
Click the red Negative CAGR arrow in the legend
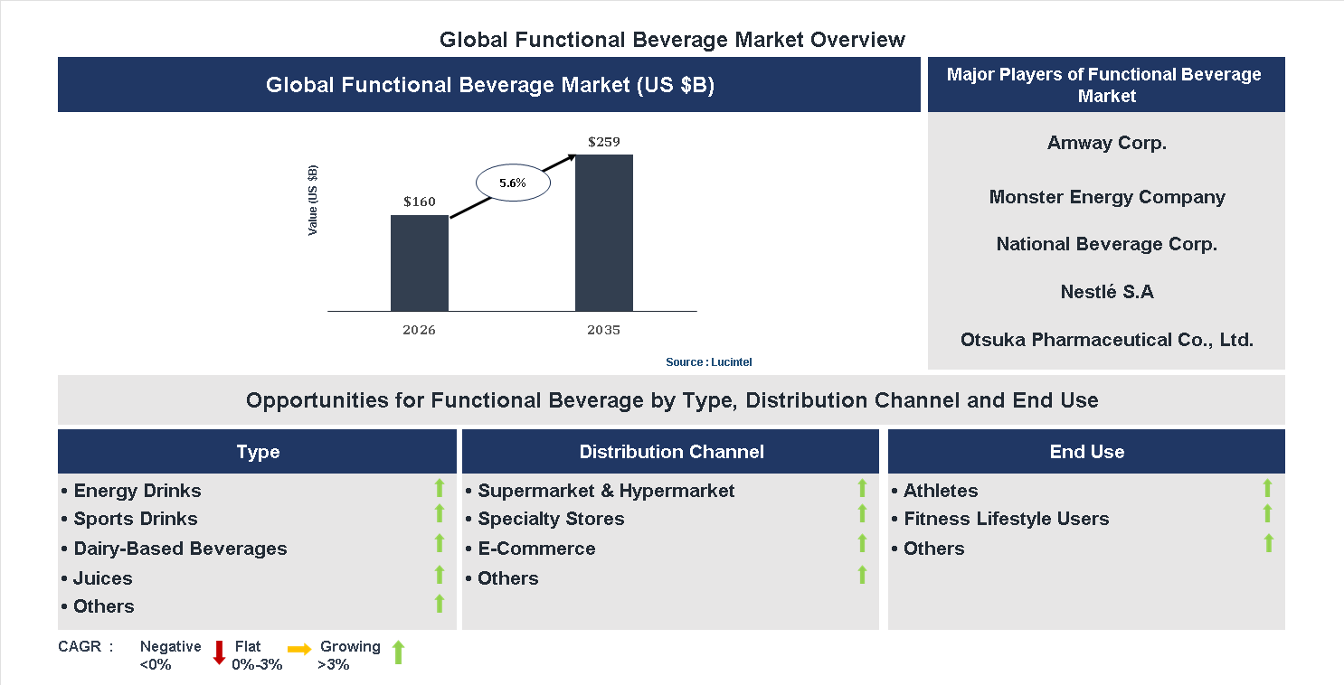point(218,652)
